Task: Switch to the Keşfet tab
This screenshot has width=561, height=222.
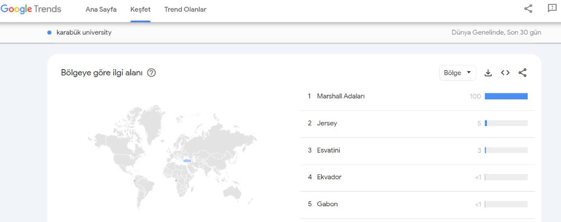Action: (140, 10)
